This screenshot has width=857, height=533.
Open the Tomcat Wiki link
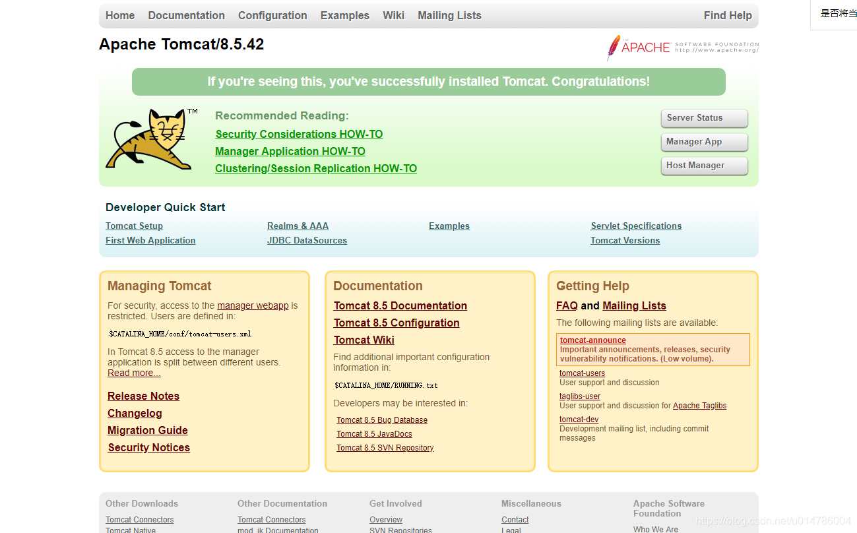click(x=364, y=340)
